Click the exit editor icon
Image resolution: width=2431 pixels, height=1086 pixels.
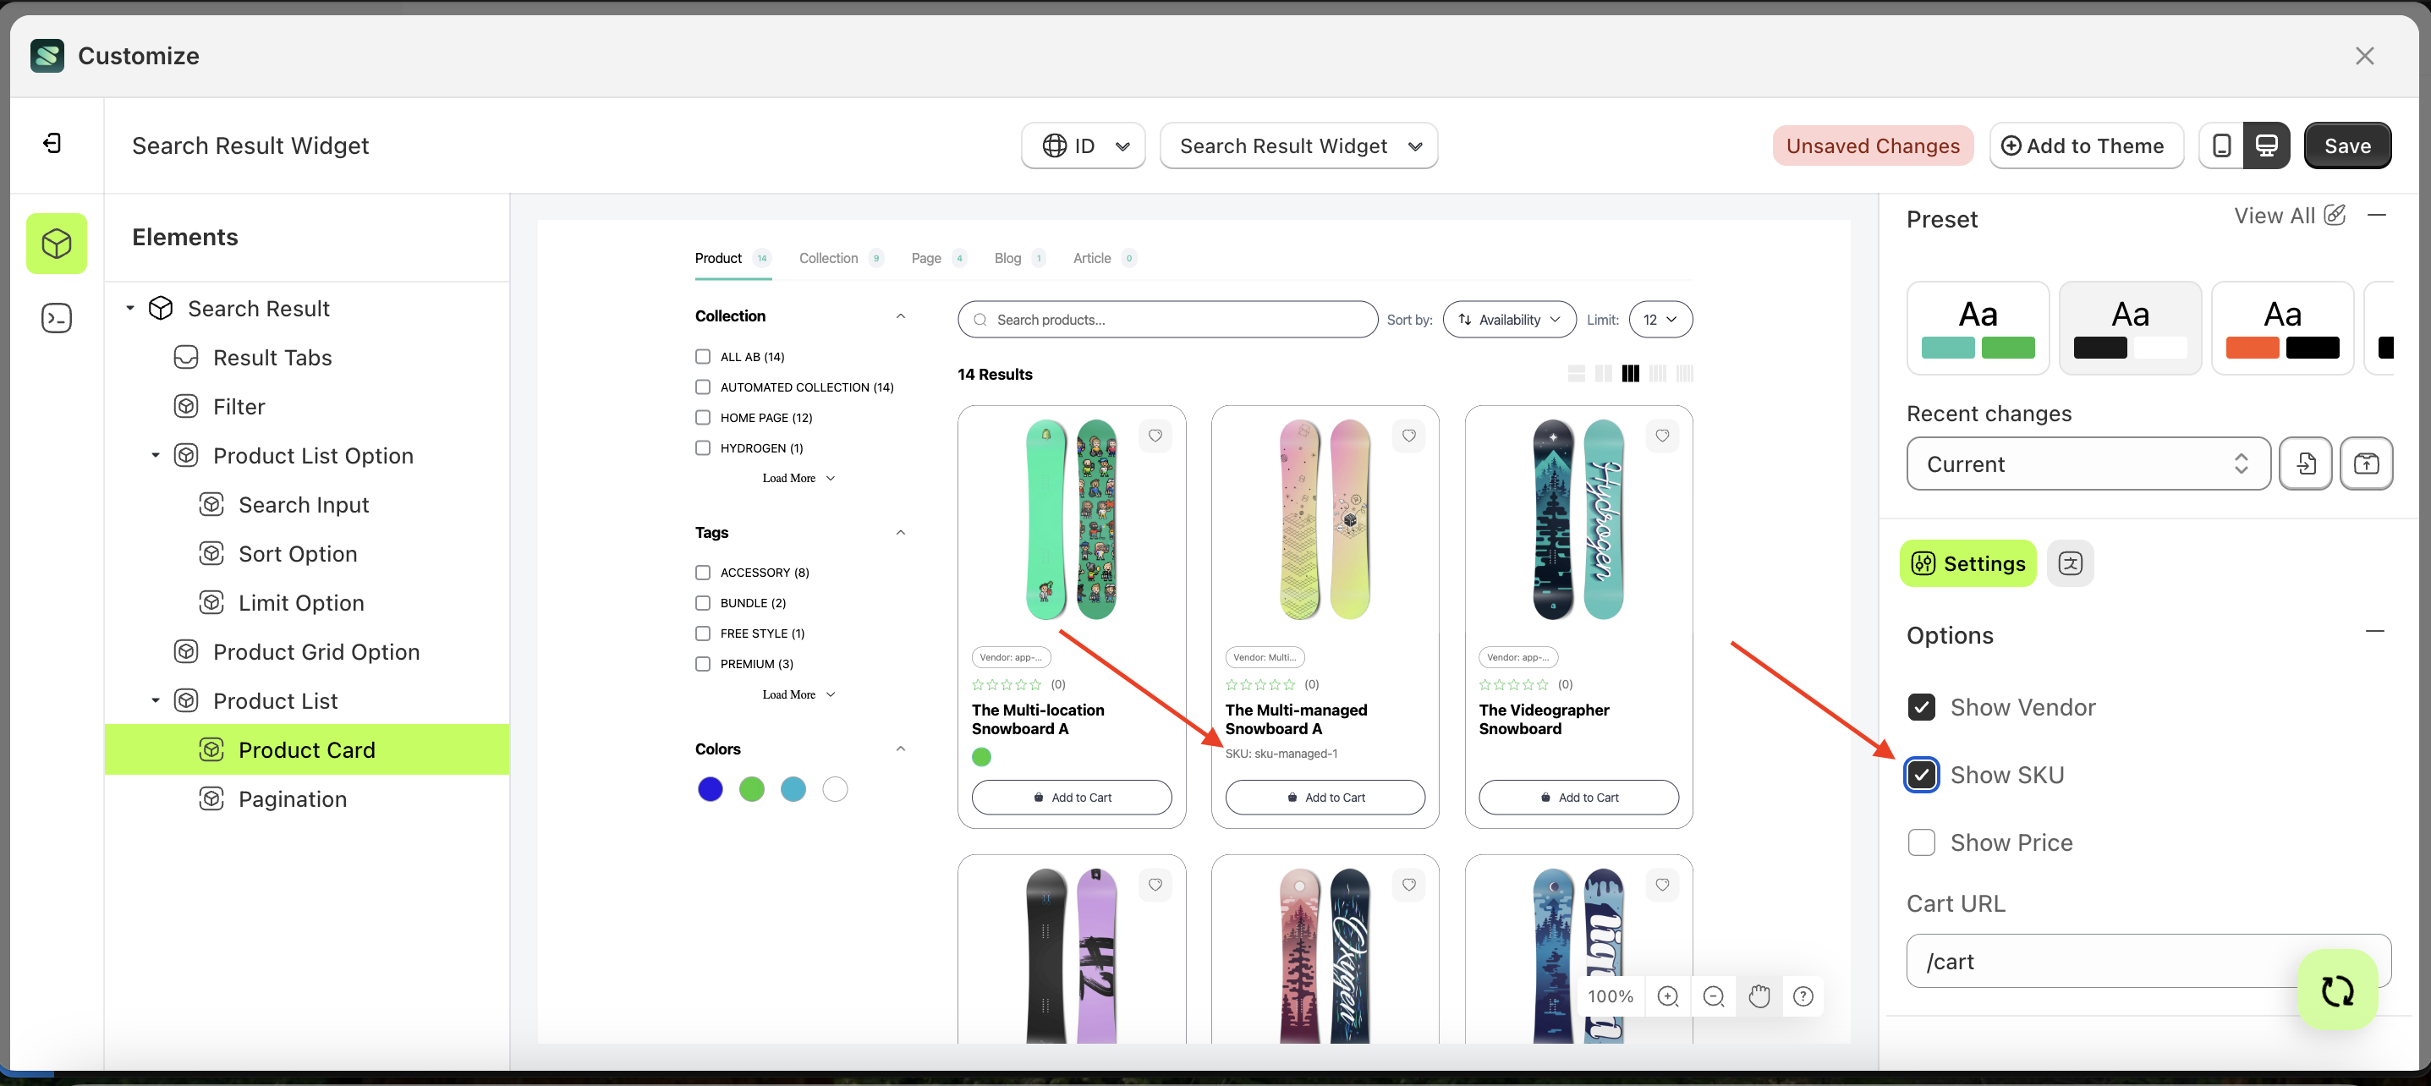[52, 142]
